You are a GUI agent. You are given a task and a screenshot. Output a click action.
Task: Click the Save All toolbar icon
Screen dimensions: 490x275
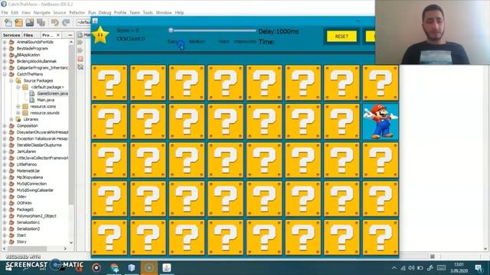pyautogui.click(x=41, y=23)
